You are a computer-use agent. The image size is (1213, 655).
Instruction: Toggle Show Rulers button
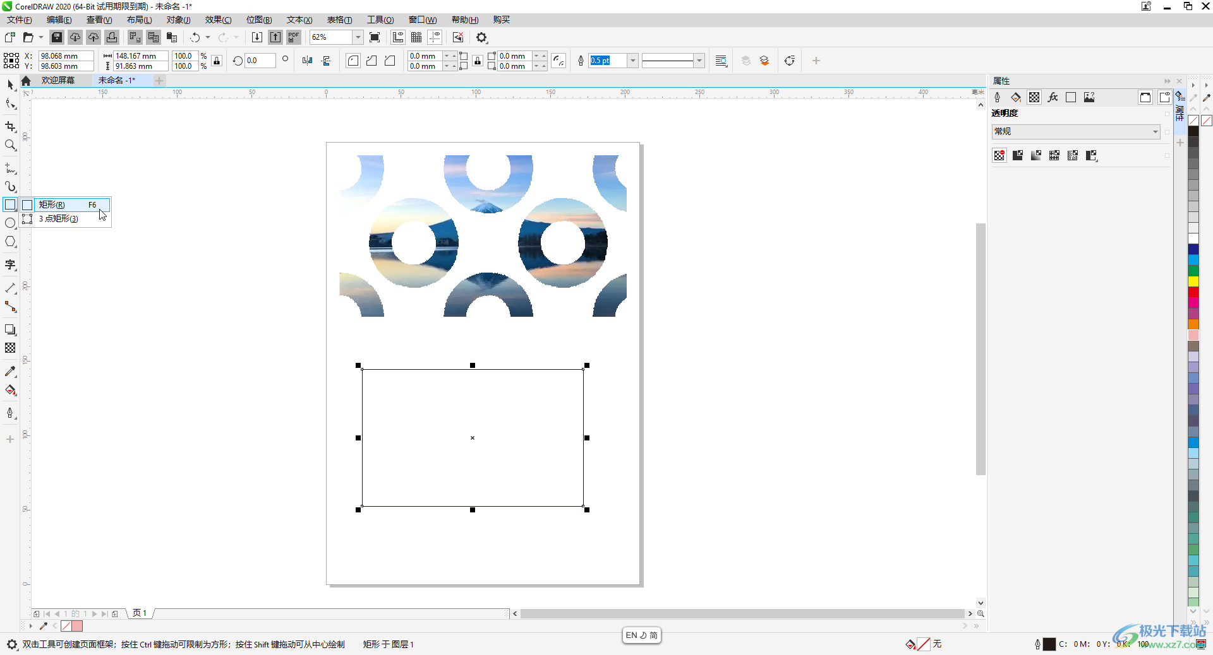click(x=398, y=37)
